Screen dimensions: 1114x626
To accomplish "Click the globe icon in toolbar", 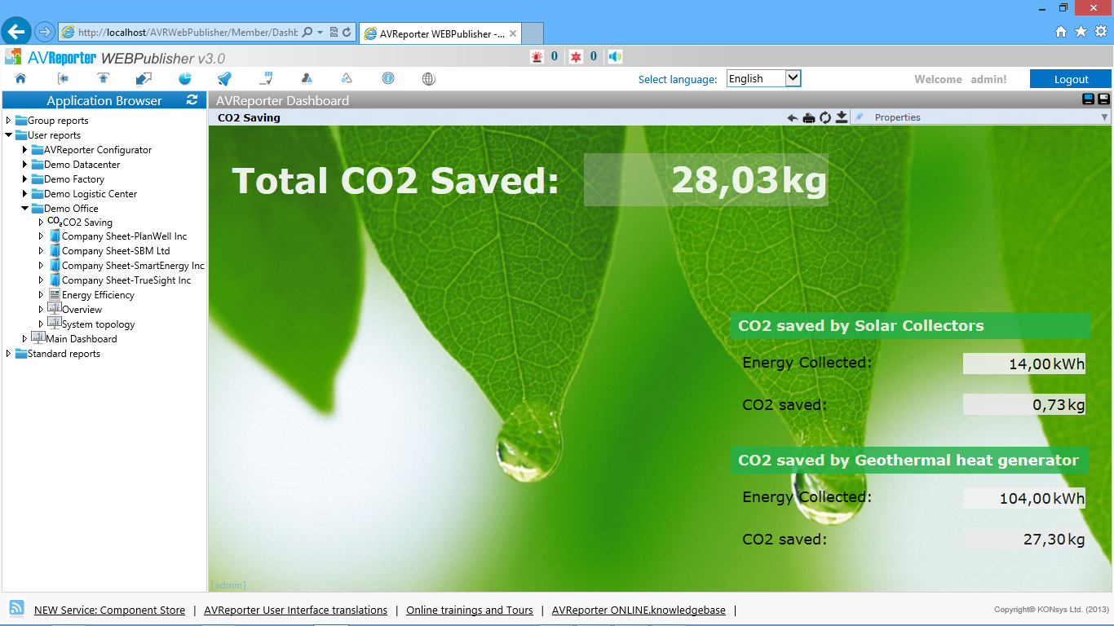I will [x=429, y=79].
